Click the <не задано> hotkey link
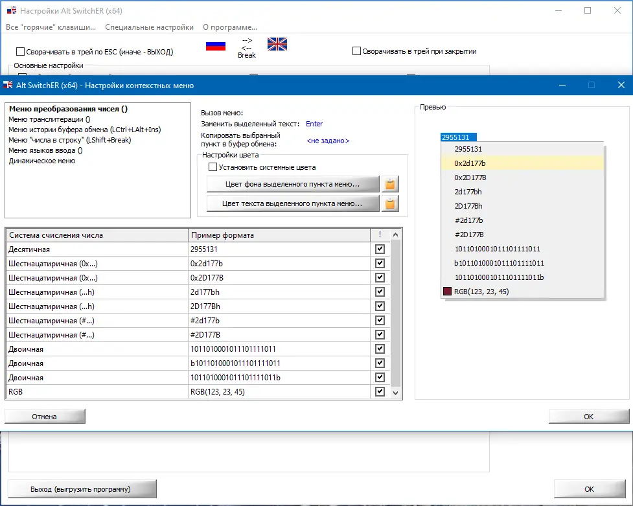The image size is (633, 506). pos(328,141)
